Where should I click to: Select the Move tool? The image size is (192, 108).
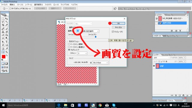pos(7,19)
